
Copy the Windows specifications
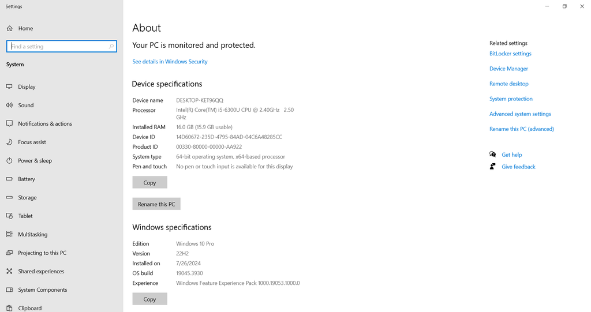pyautogui.click(x=149, y=299)
